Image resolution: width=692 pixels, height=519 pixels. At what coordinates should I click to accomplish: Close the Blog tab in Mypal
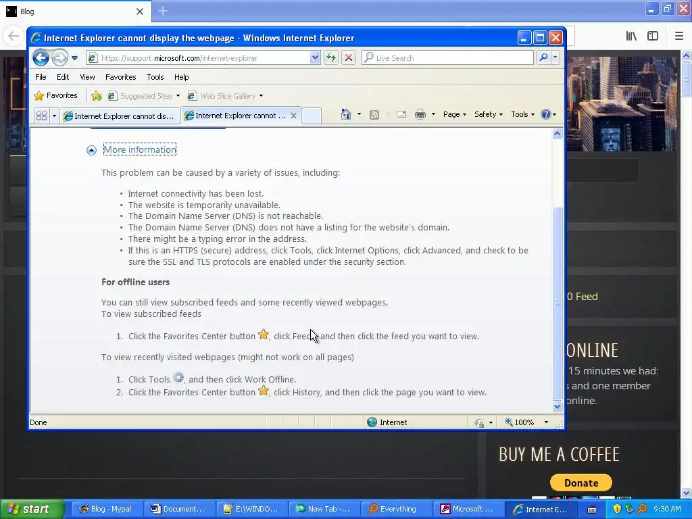140,11
